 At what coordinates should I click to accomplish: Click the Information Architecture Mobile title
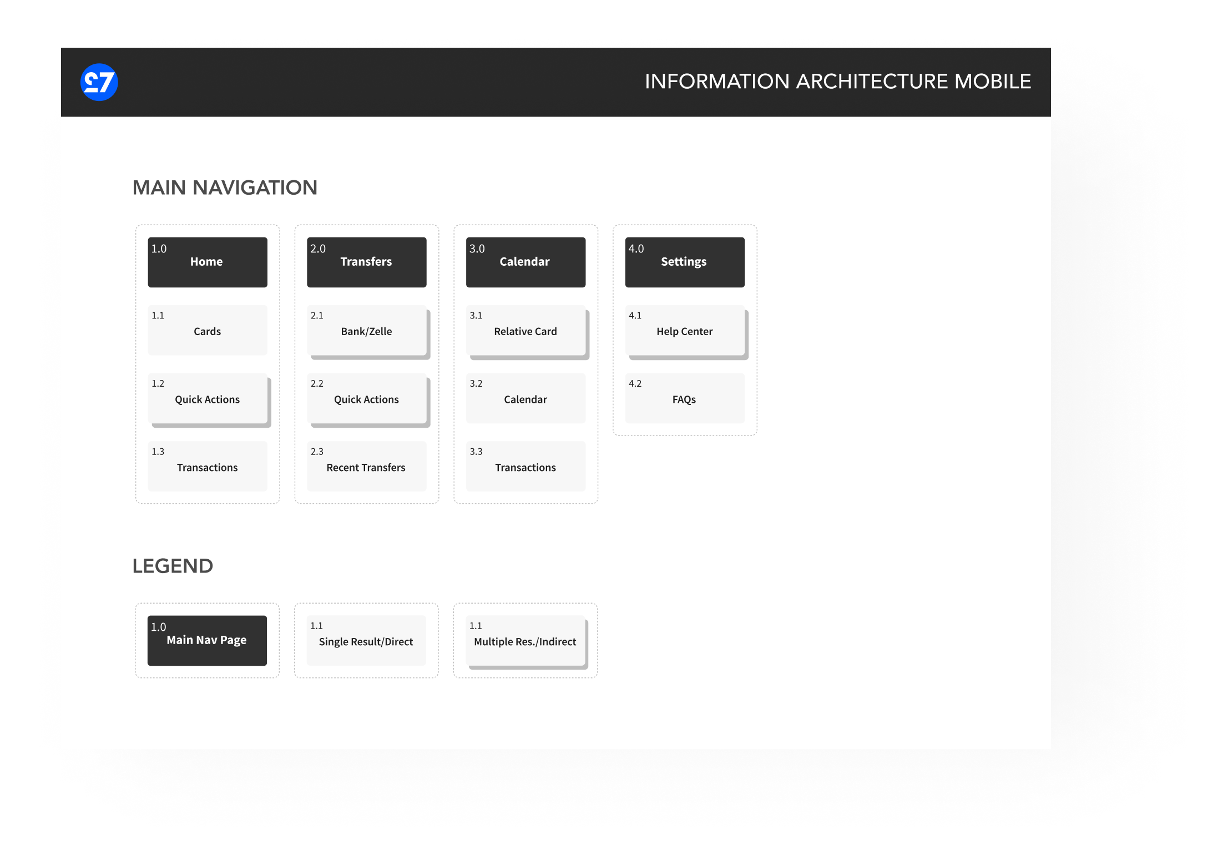[837, 82]
